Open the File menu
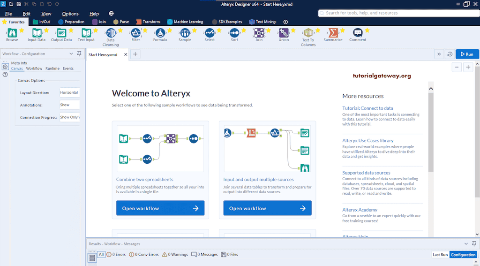This screenshot has height=266, width=480. [x=8, y=14]
